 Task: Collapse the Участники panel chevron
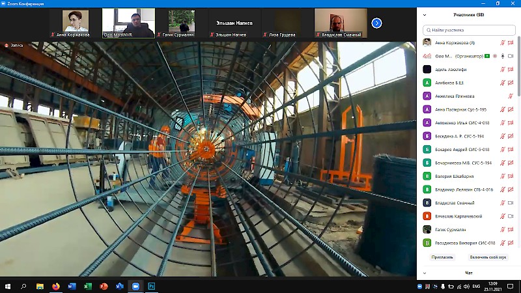click(425, 14)
